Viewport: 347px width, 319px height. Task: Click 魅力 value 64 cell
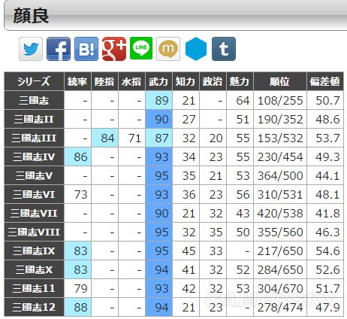[x=240, y=100]
